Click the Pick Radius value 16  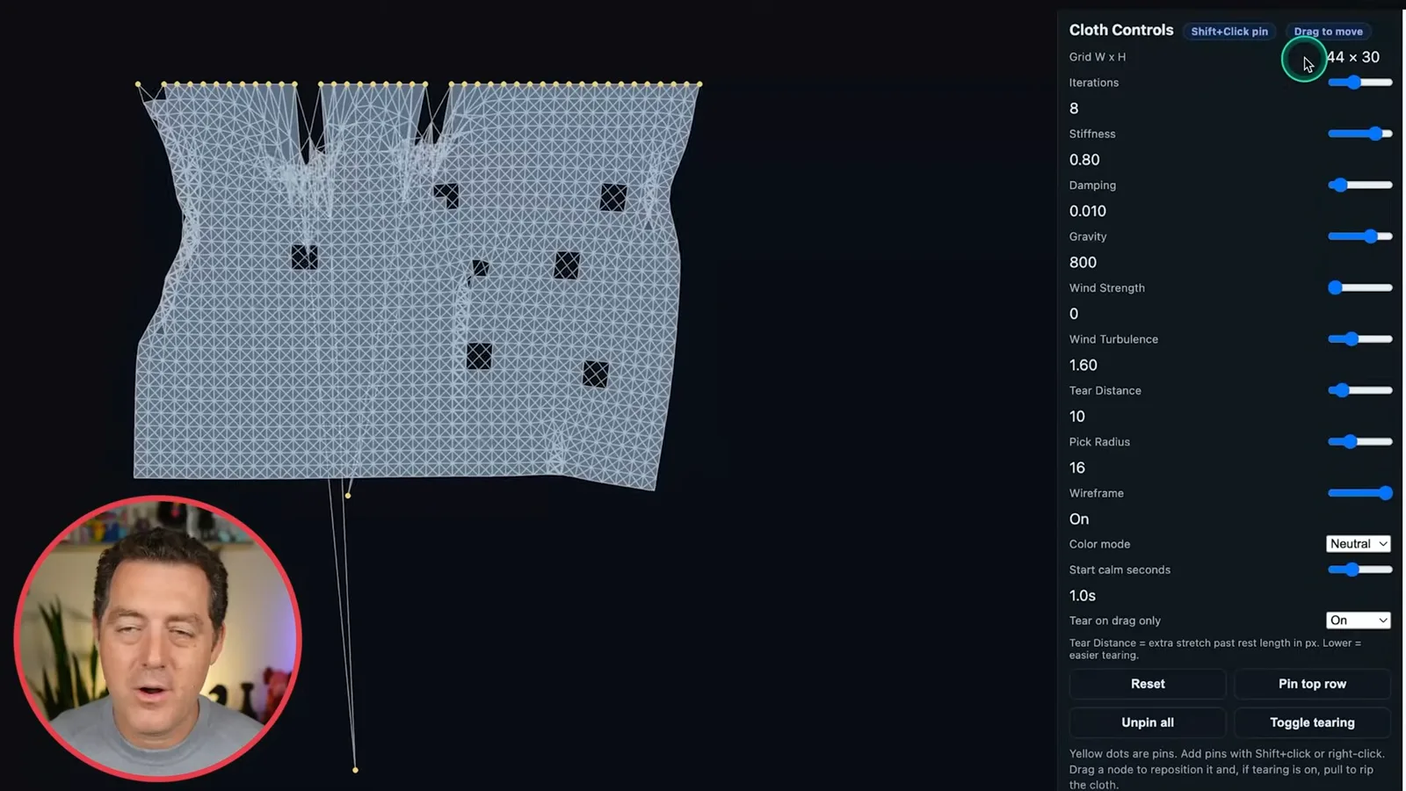coord(1077,468)
